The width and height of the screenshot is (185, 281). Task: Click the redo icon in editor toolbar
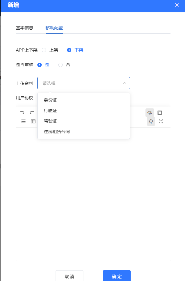pyautogui.click(x=32, y=112)
